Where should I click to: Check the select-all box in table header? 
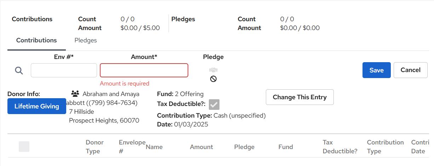[24, 147]
